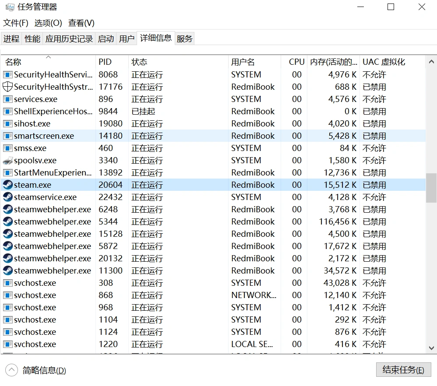
Task: Click the 结束任务 button
Action: [x=403, y=370]
